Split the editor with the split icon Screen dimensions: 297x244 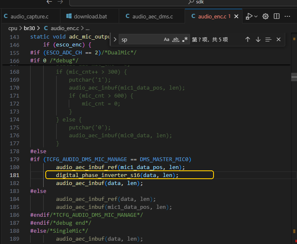click(x=276, y=16)
